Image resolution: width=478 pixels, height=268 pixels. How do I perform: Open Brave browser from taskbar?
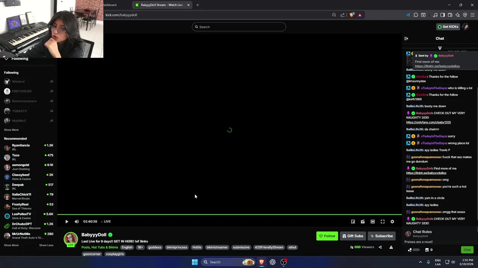[x=262, y=262]
